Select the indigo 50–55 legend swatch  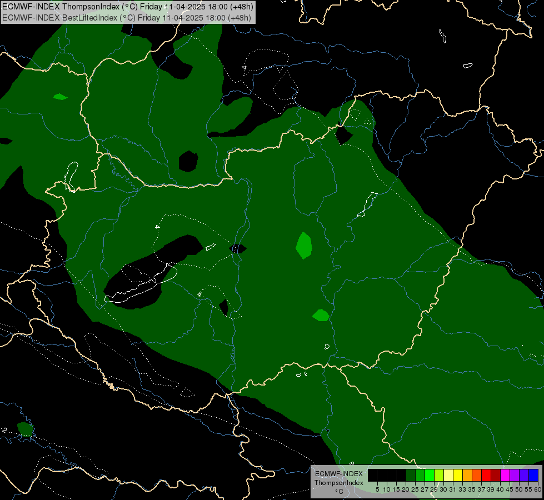point(524,476)
